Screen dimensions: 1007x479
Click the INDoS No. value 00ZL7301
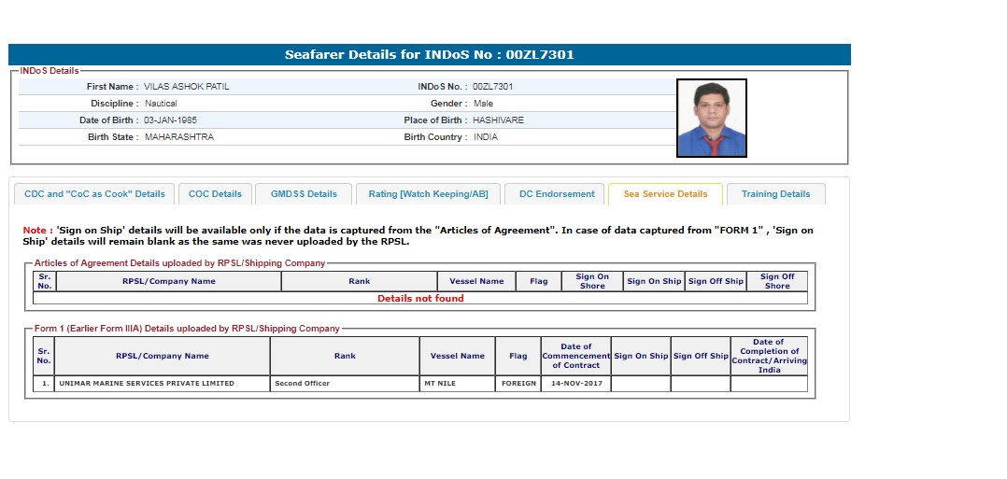[492, 87]
